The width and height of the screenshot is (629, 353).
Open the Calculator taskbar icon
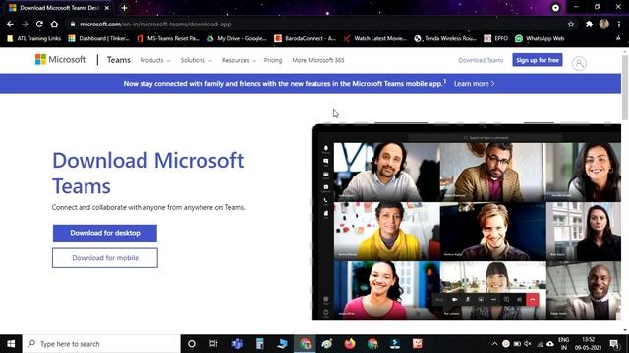pyautogui.click(x=259, y=344)
